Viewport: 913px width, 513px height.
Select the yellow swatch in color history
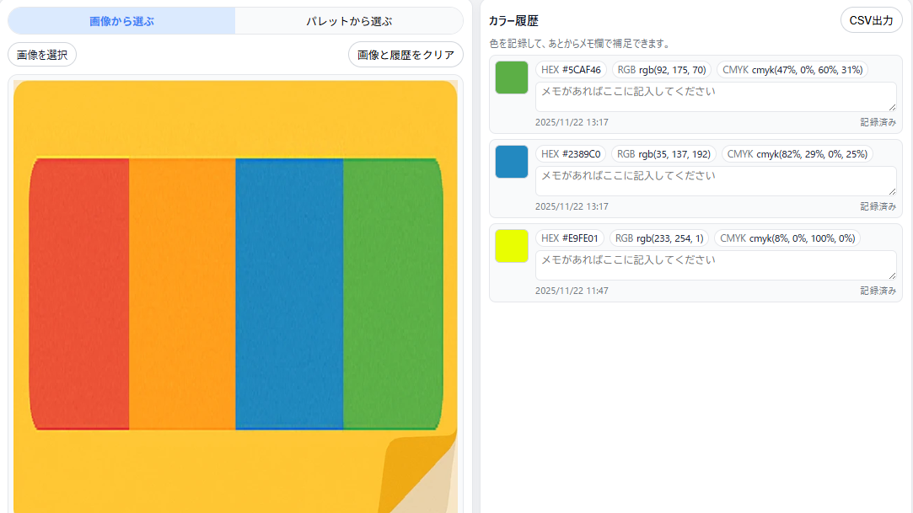pos(512,246)
